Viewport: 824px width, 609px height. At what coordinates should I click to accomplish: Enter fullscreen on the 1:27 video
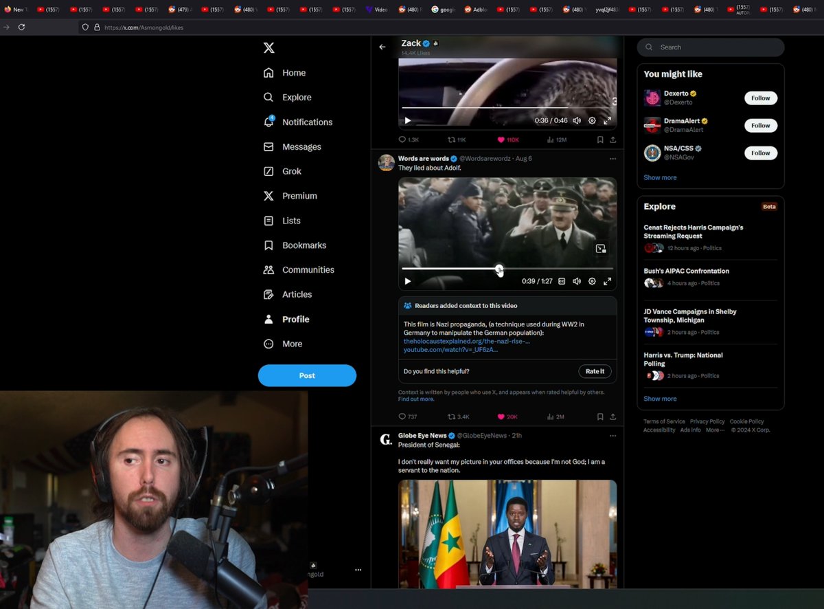tap(607, 281)
